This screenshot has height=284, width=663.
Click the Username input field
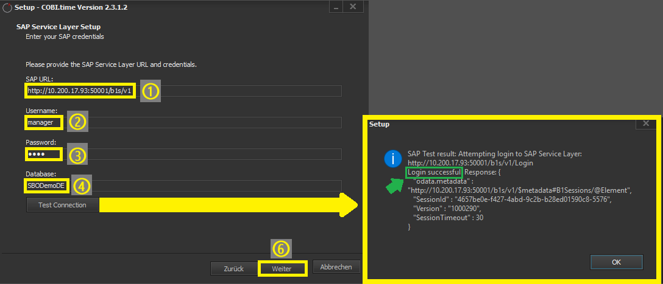[x=183, y=122]
